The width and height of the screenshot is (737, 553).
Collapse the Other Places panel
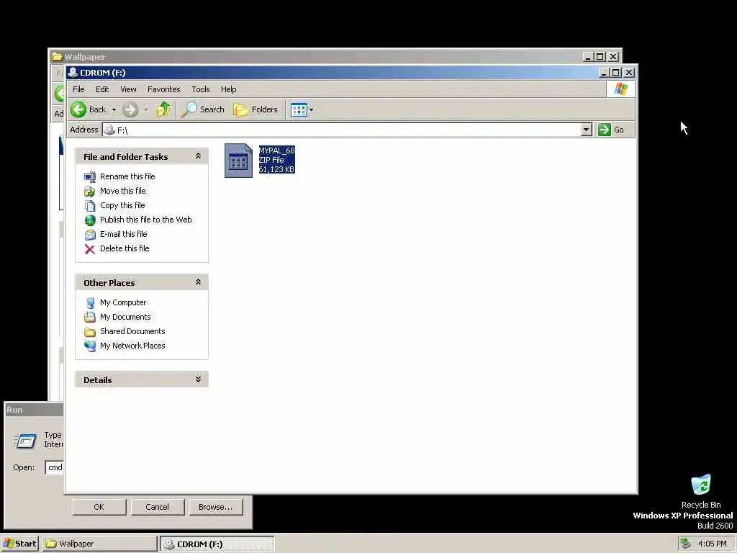tap(198, 282)
